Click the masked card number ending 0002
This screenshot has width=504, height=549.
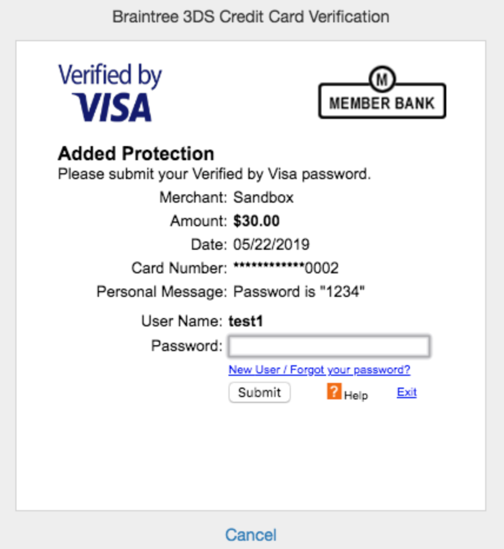[286, 269]
